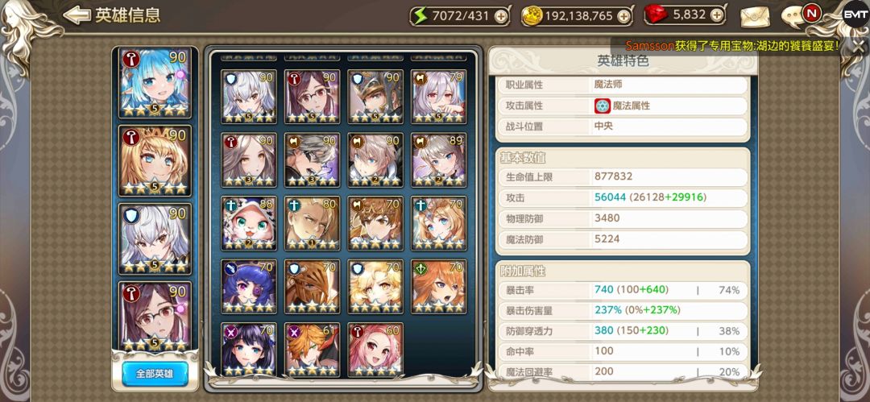This screenshot has width=870, height=402.
Task: Select the blonde crowned level 90 hero in left list
Action: tap(155, 161)
